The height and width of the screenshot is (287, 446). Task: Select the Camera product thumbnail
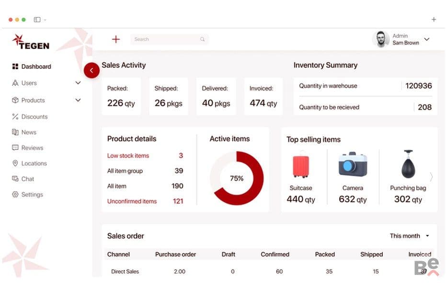click(x=353, y=164)
